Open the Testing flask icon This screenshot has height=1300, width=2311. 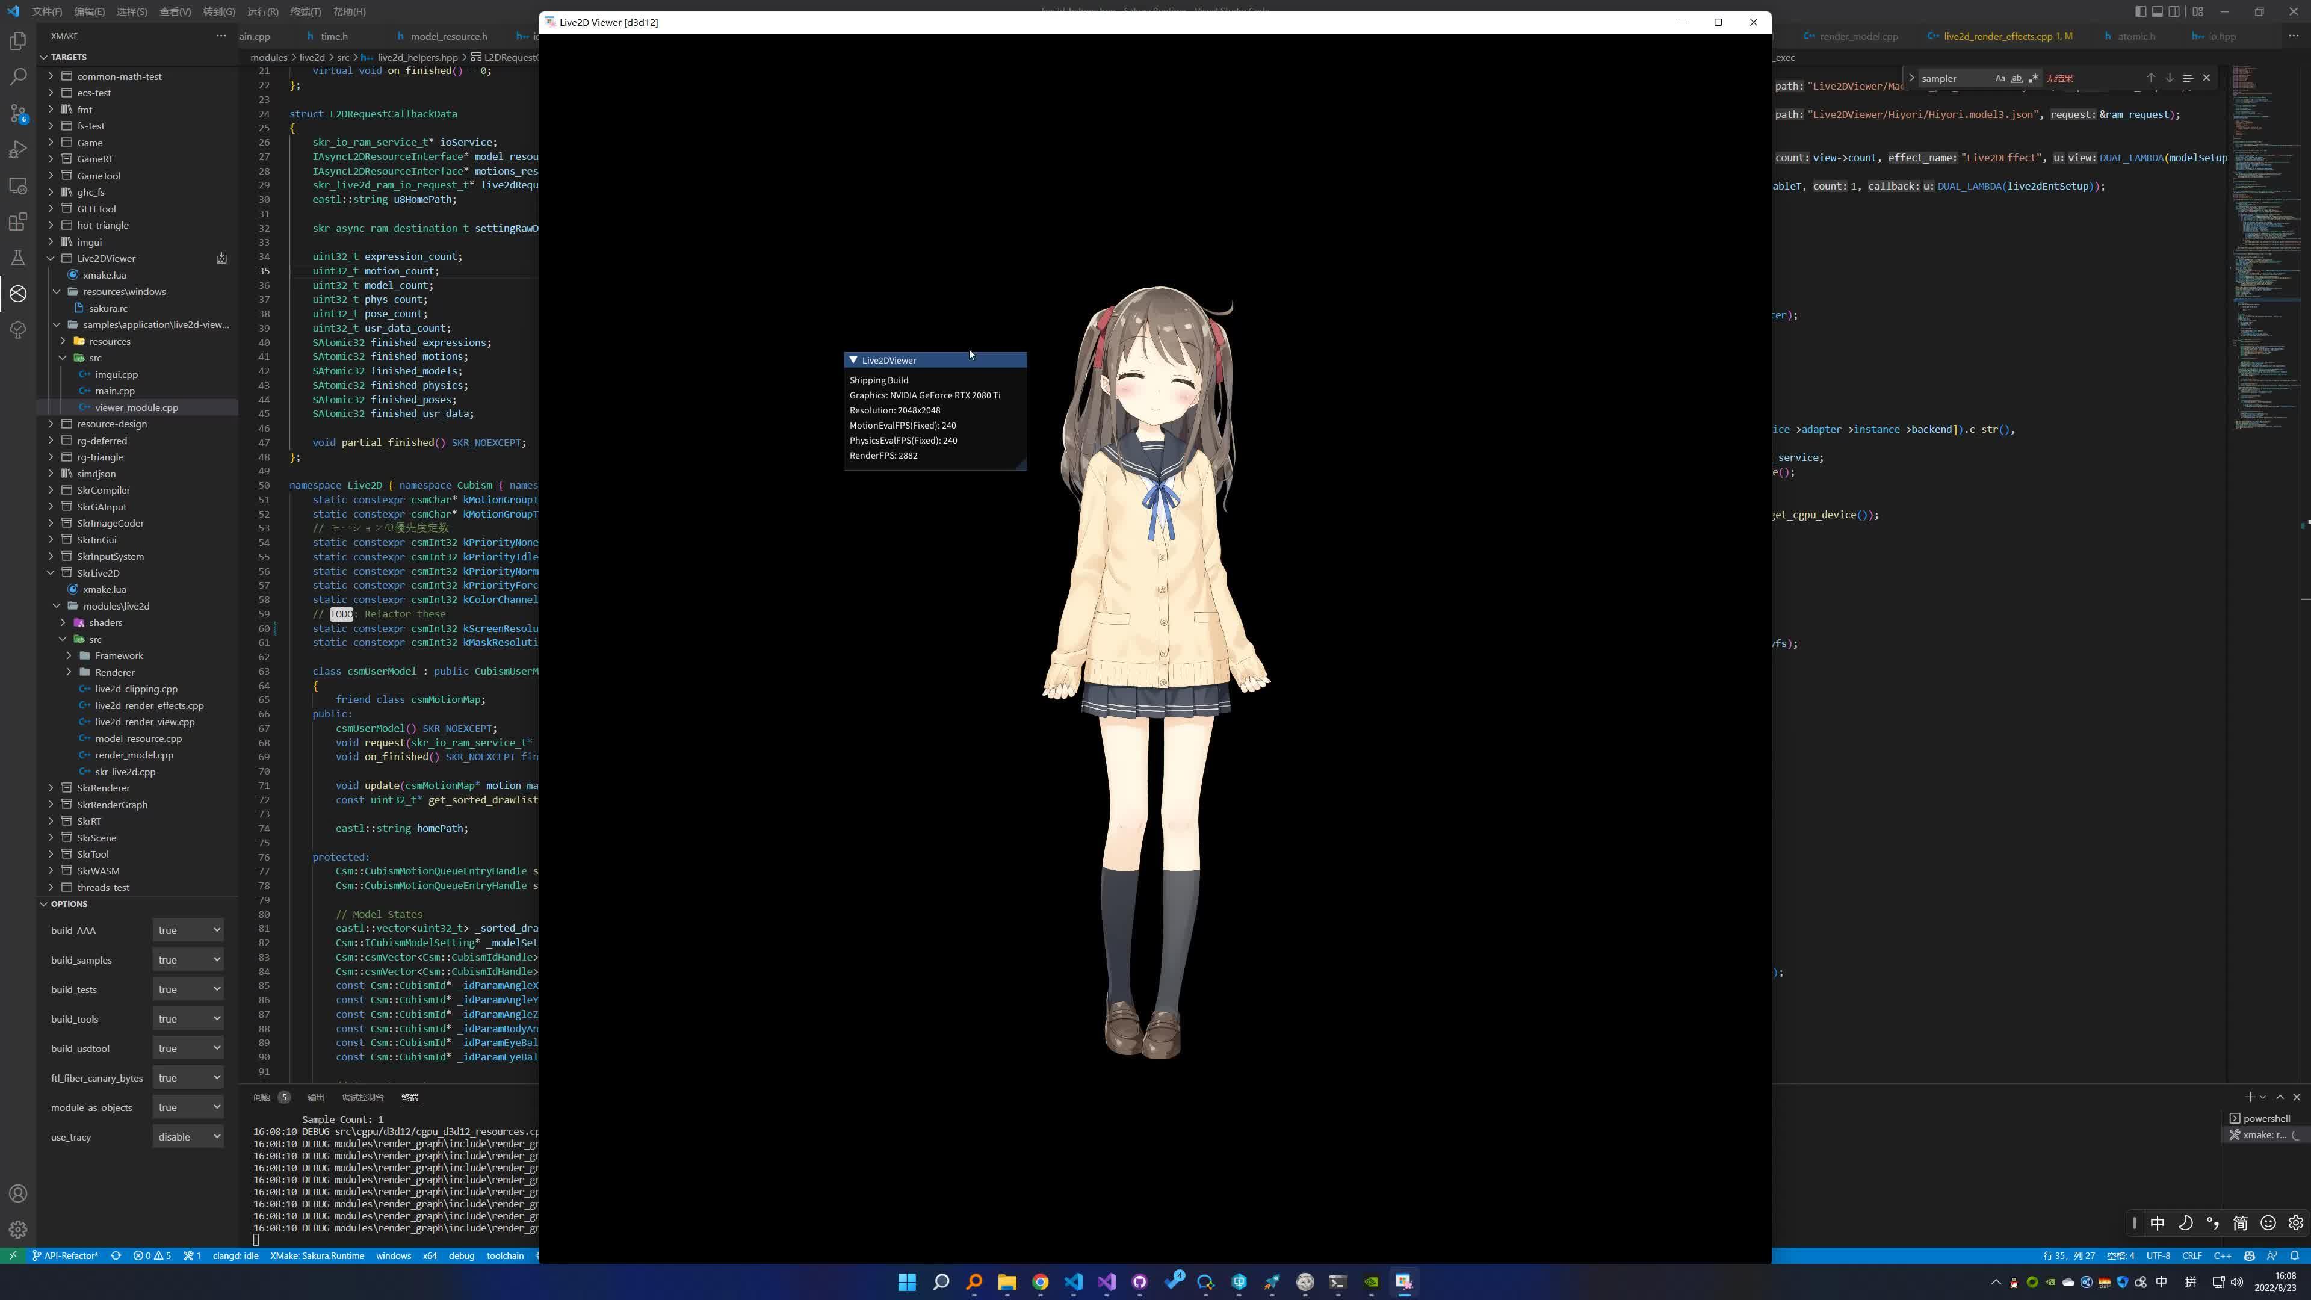(x=18, y=258)
